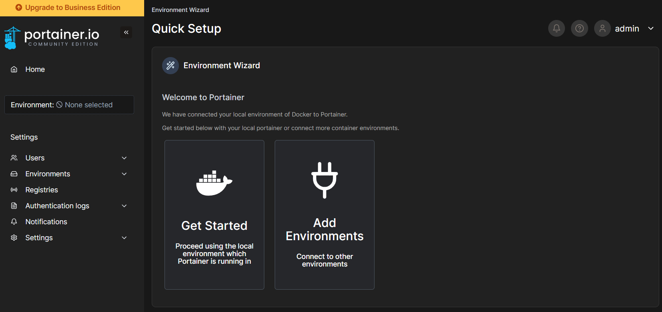Image resolution: width=662 pixels, height=312 pixels.
Task: Open Environments in sidebar
Action: 69,174
